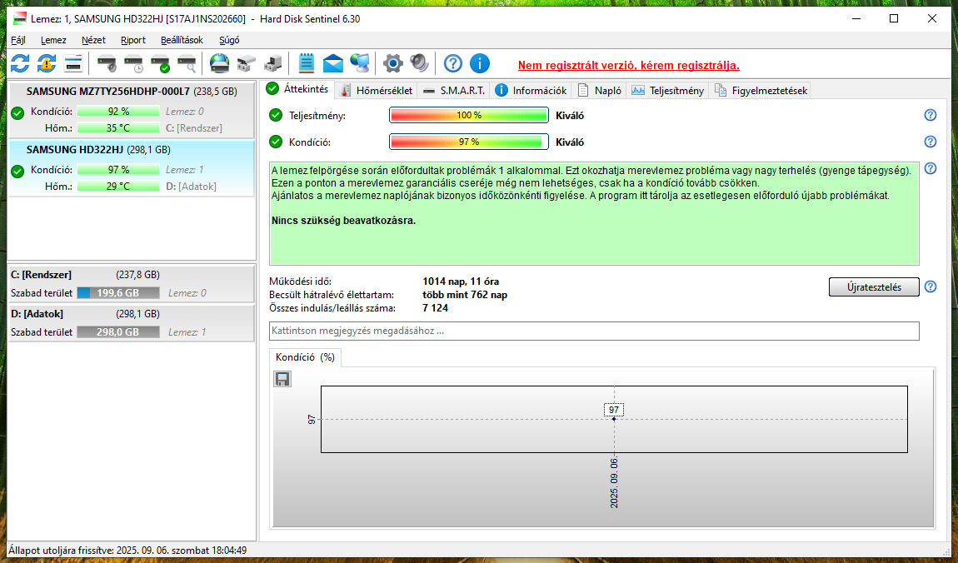Click green check icon of SAMSUNG HD322HJ
This screenshot has height=563, width=958.
click(x=17, y=171)
